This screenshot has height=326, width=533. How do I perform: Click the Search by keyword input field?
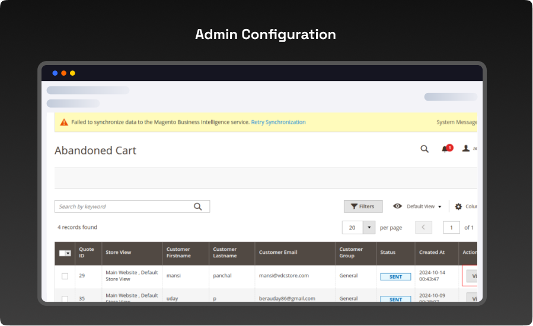pyautogui.click(x=125, y=206)
